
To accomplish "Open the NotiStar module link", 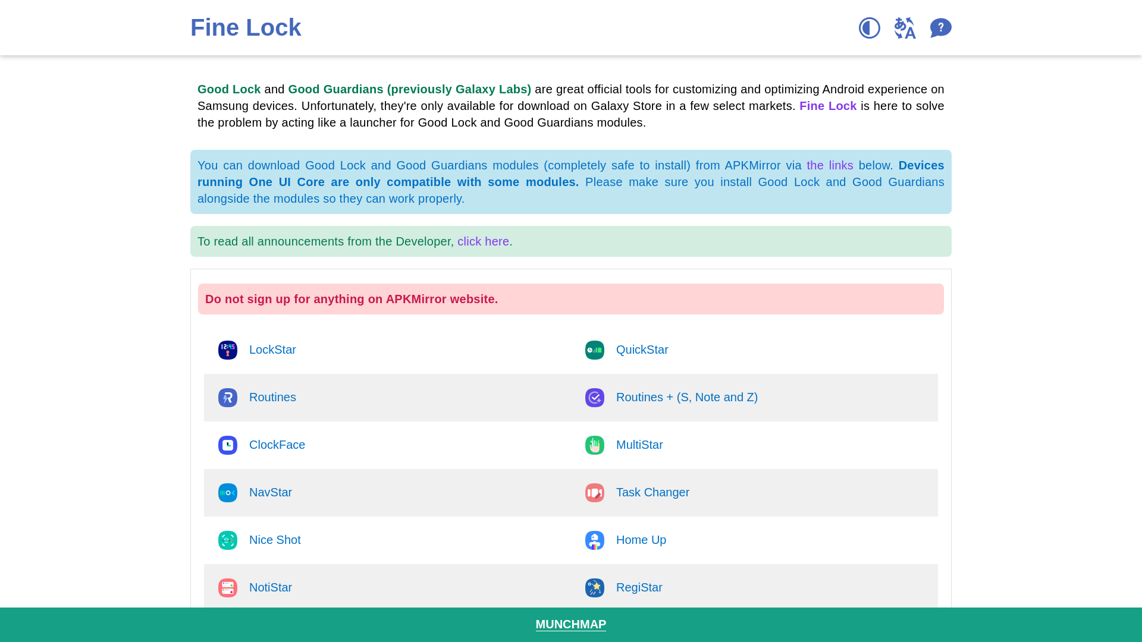I will point(271,587).
